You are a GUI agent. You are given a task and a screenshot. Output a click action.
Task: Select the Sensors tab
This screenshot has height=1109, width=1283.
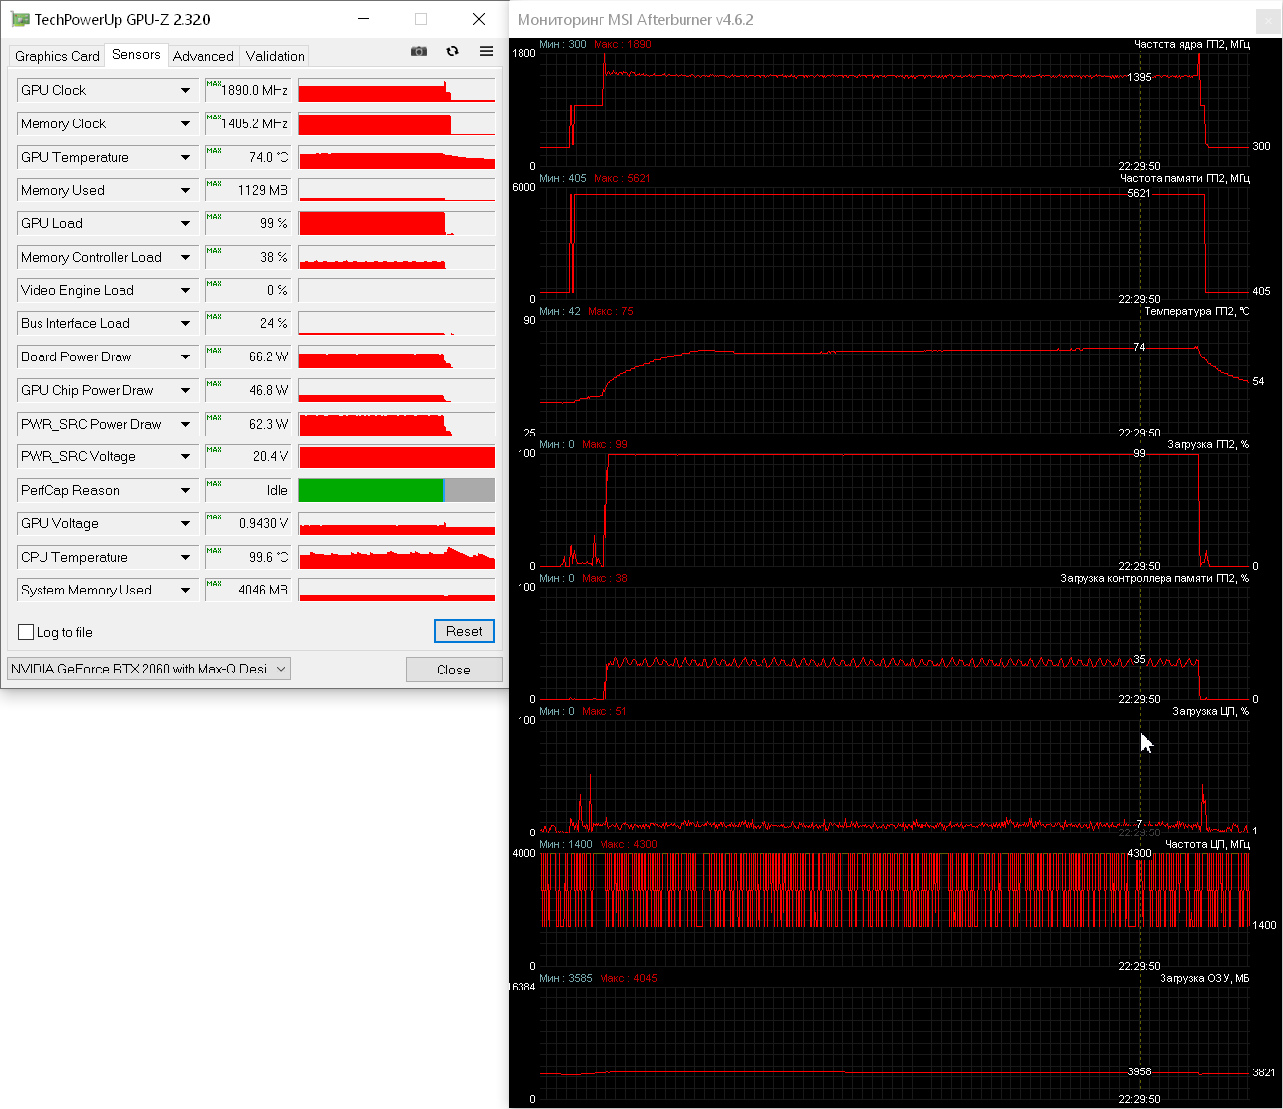coord(136,55)
